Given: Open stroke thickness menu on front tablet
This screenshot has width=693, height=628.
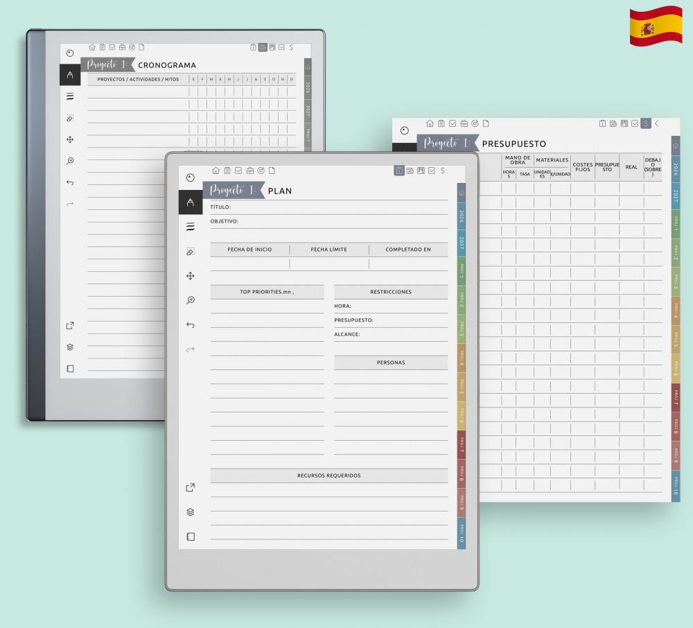Looking at the screenshot, I should [191, 227].
